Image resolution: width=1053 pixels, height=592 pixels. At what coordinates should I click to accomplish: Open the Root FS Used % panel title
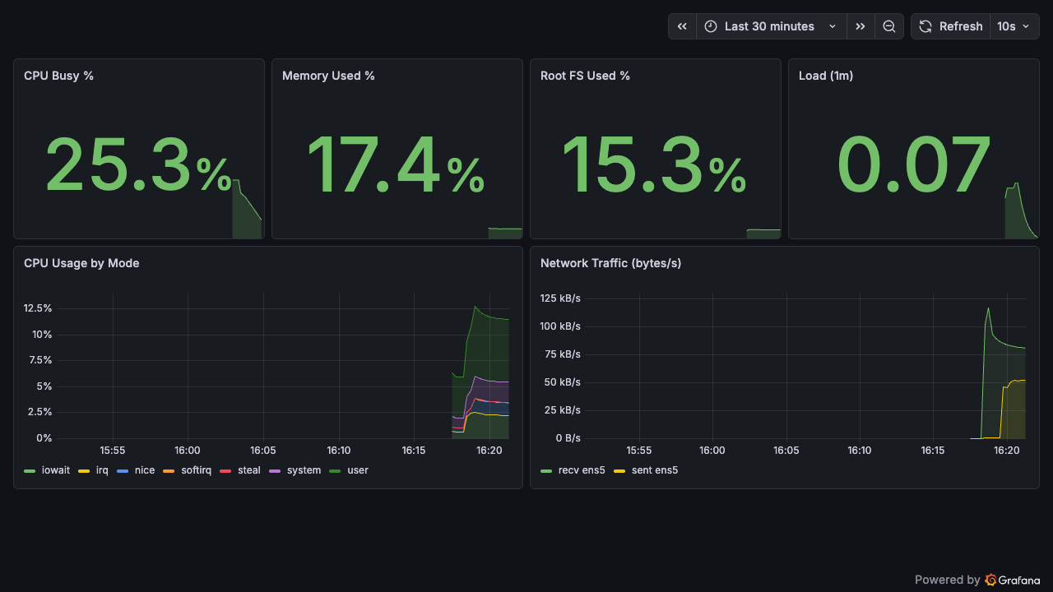tap(585, 76)
